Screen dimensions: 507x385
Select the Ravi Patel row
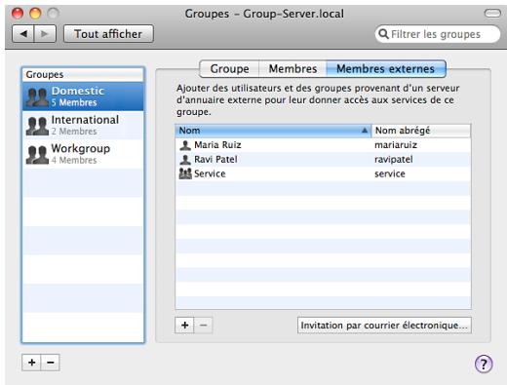pos(323,159)
